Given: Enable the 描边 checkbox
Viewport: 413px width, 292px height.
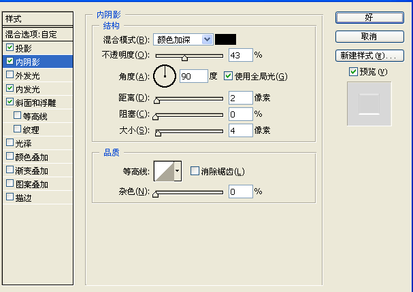Looking at the screenshot, I should tap(10, 197).
